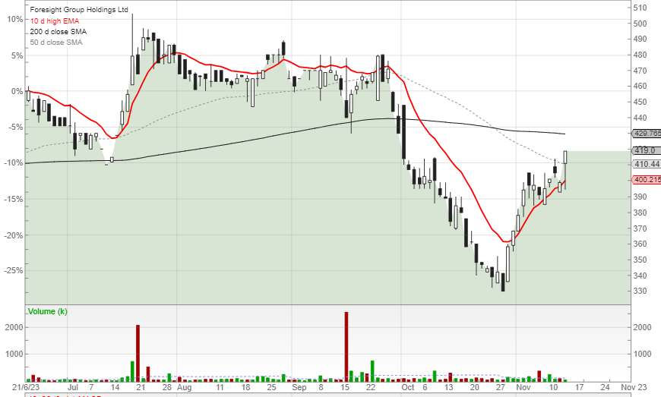
Task: Select the 10 d high EMA legend label
Action: coord(55,20)
